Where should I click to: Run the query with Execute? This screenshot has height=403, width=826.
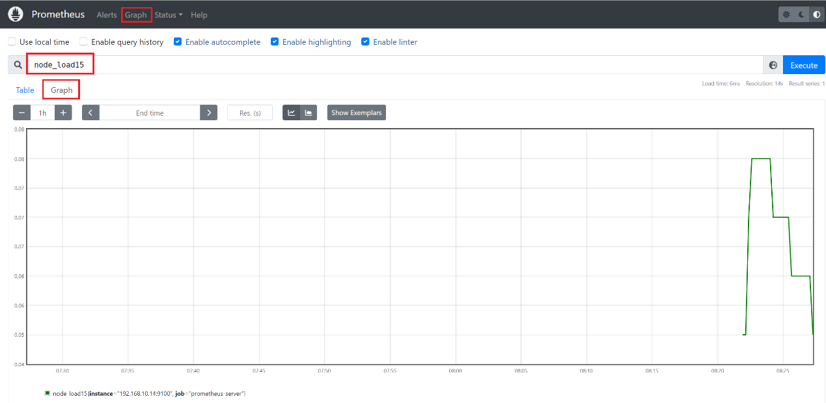[804, 65]
